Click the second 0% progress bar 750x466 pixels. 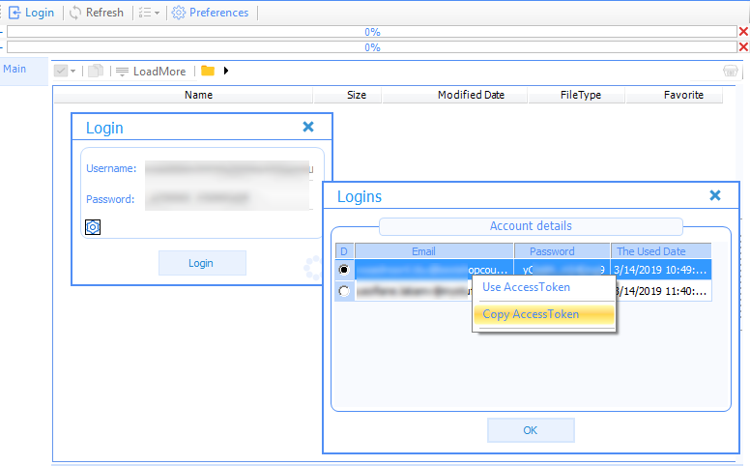[x=372, y=47]
